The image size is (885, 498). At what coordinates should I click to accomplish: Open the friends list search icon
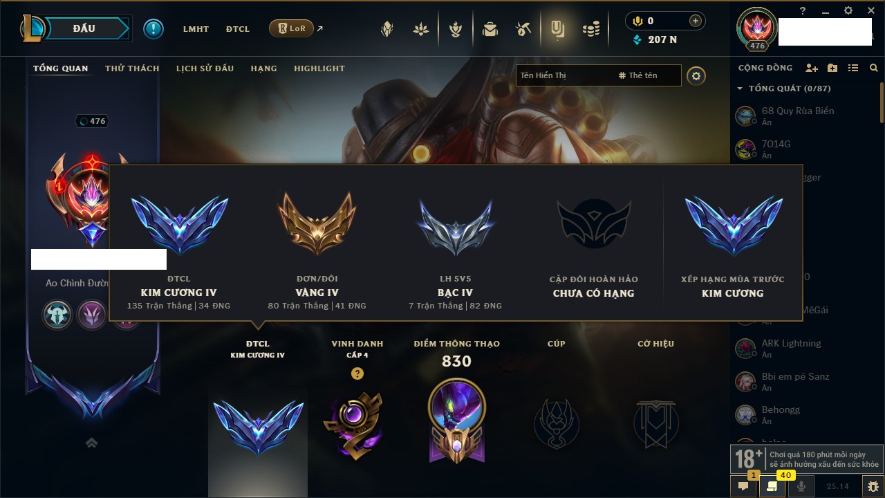pyautogui.click(x=874, y=68)
